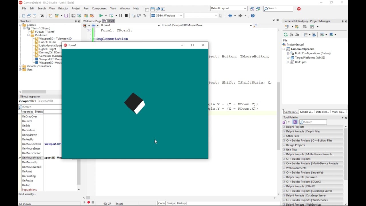Switch to the History tab at bottom
The height and width of the screenshot is (206, 366).
click(181, 203)
